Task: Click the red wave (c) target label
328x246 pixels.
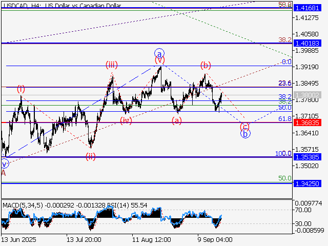Action: point(245,126)
